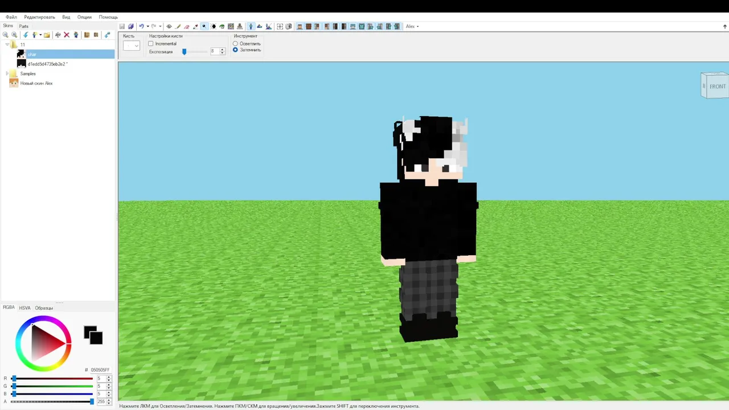
Task: Open the Alex model dropdown
Action: click(412, 26)
